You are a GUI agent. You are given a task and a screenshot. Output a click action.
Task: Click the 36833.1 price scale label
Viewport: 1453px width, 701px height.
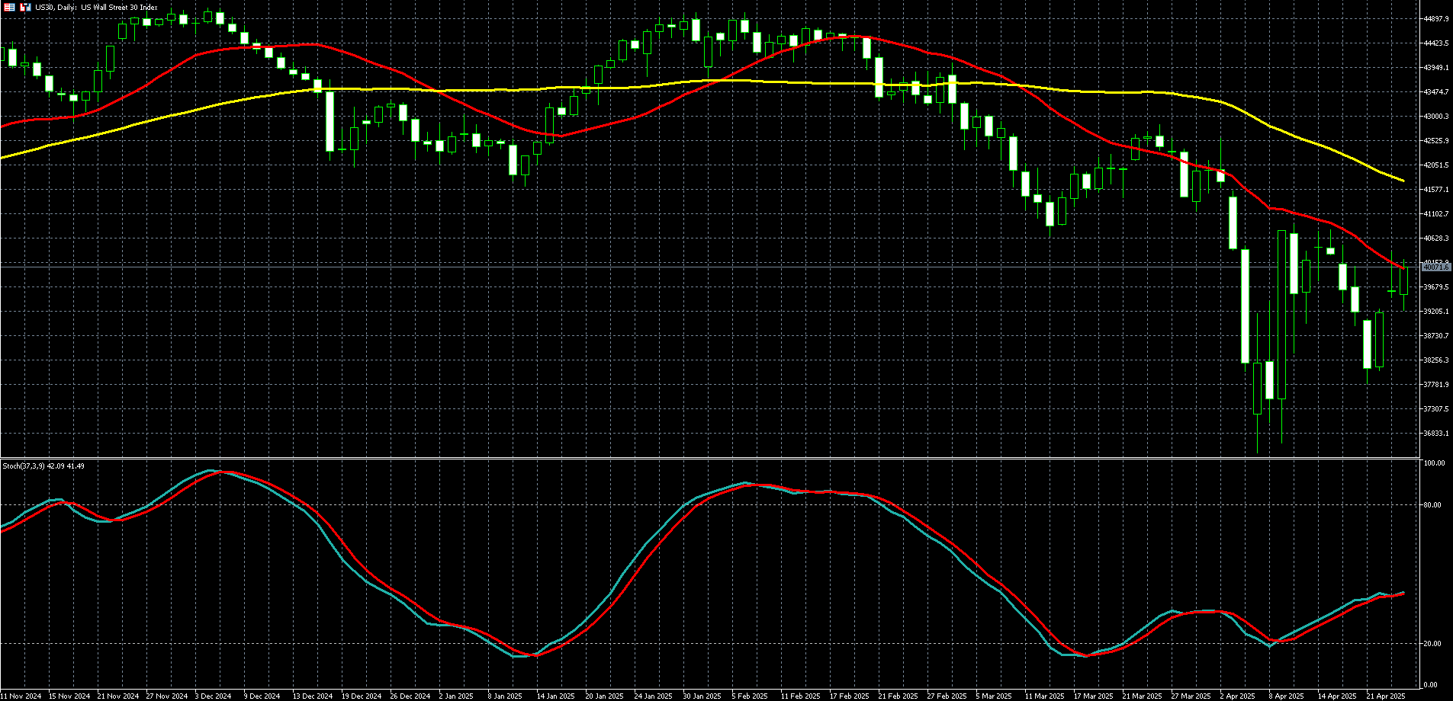click(1435, 434)
